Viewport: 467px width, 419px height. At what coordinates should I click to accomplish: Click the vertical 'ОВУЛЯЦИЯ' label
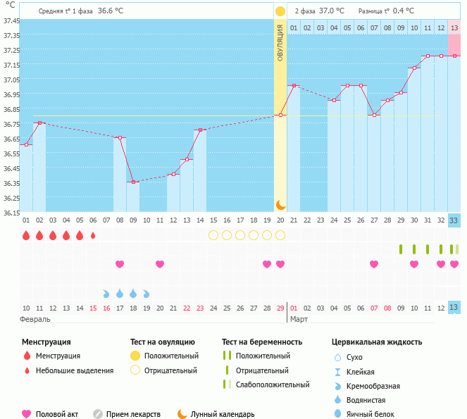pyautogui.click(x=280, y=44)
